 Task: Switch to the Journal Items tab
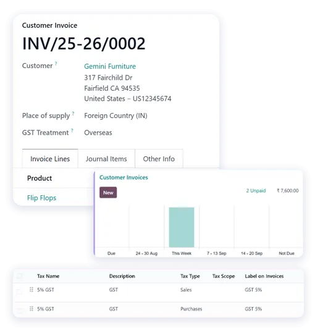coord(106,159)
